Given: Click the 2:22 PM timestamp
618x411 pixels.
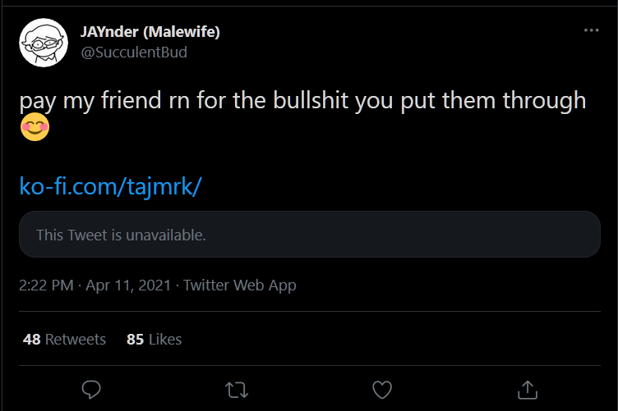Looking at the screenshot, I should pos(46,285).
